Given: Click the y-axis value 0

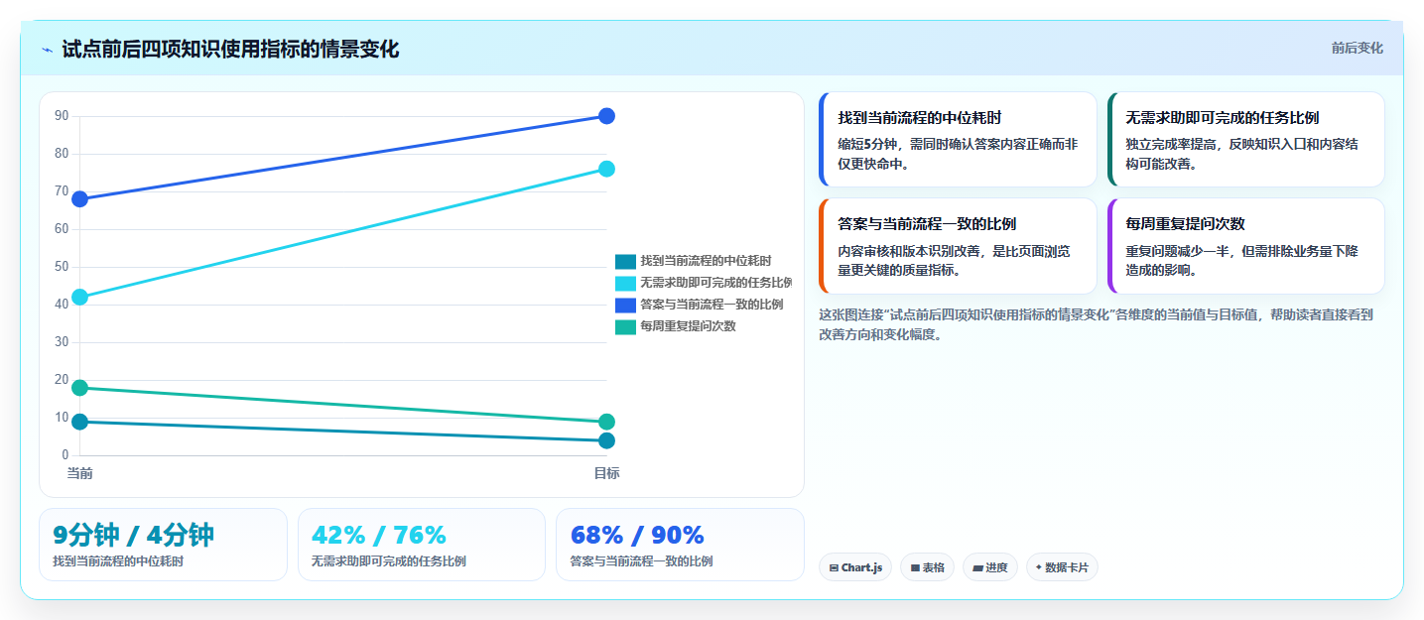Looking at the screenshot, I should point(65,455).
